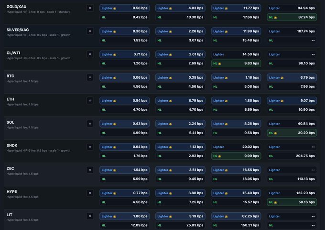Click SOL HL 4.99 bps cell

click(x=124, y=133)
